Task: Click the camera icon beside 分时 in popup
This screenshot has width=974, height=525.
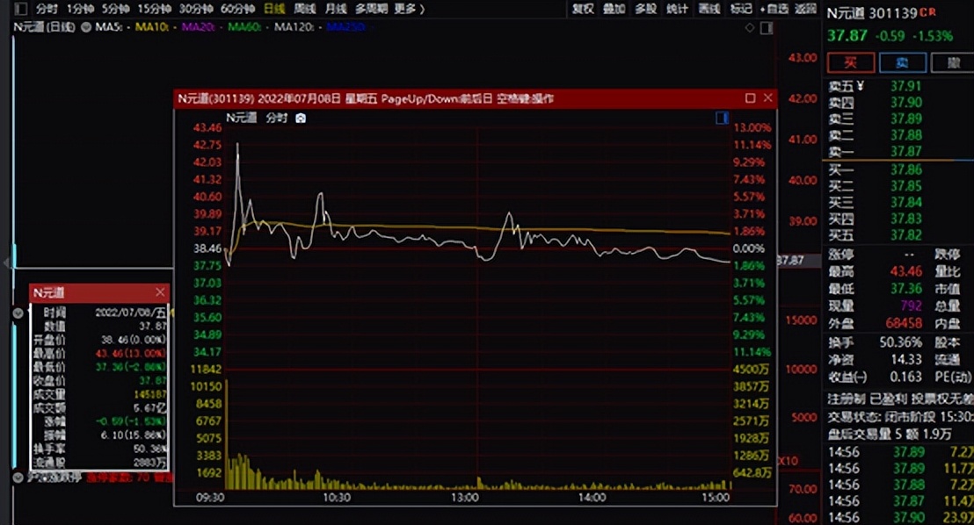Action: click(x=301, y=118)
